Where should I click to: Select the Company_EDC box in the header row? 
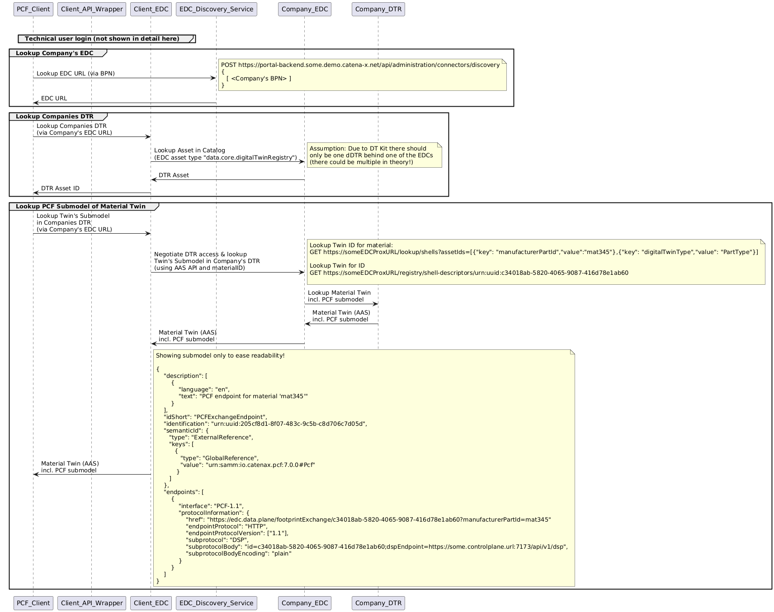pos(304,9)
